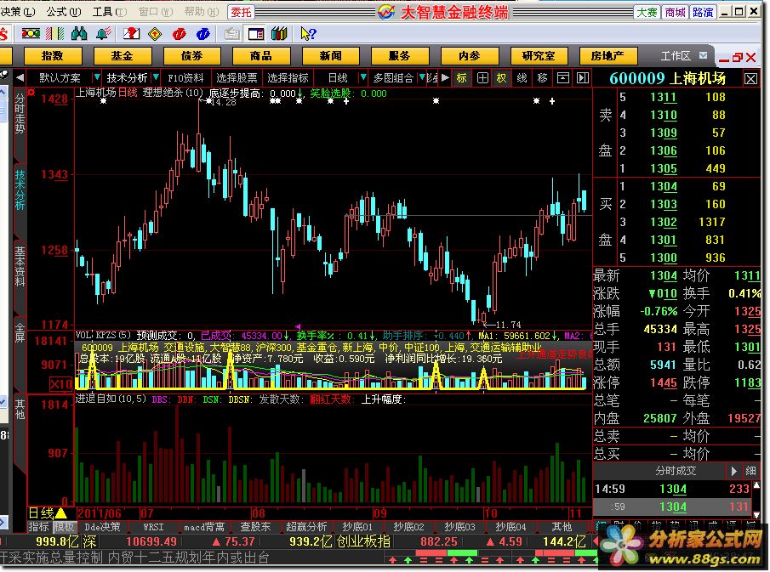Click the red circular toolbar icon
770x572 pixels.
[180, 33]
